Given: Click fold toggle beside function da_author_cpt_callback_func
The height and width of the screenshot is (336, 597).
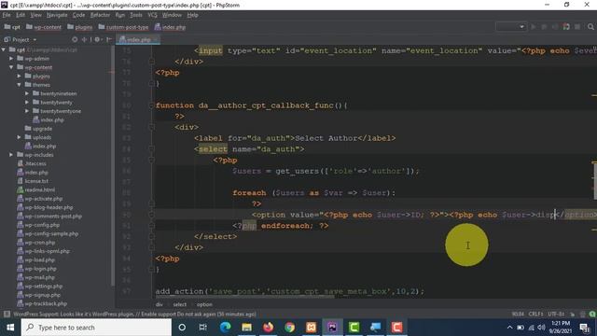Looking at the screenshot, I should pyautogui.click(x=151, y=105).
